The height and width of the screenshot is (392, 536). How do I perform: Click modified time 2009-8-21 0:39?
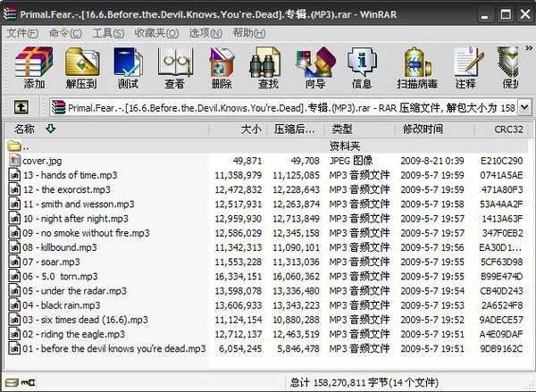tap(432, 161)
